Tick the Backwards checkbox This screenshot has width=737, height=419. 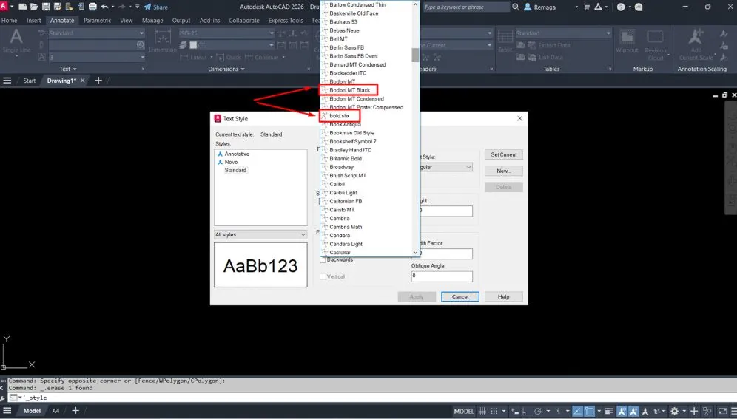323,259
